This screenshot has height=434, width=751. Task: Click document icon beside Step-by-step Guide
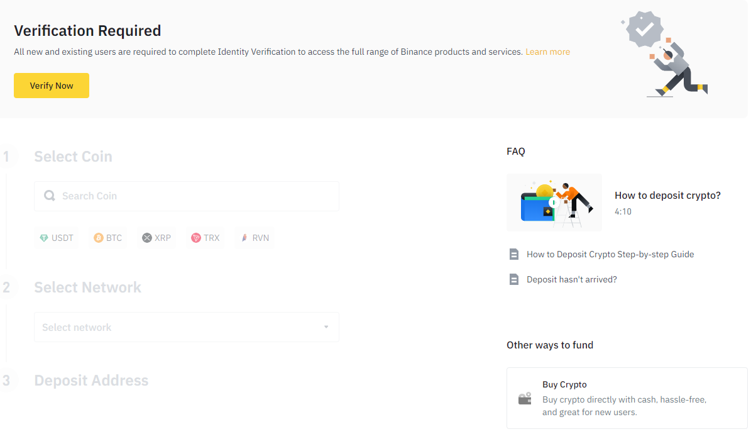tap(514, 254)
